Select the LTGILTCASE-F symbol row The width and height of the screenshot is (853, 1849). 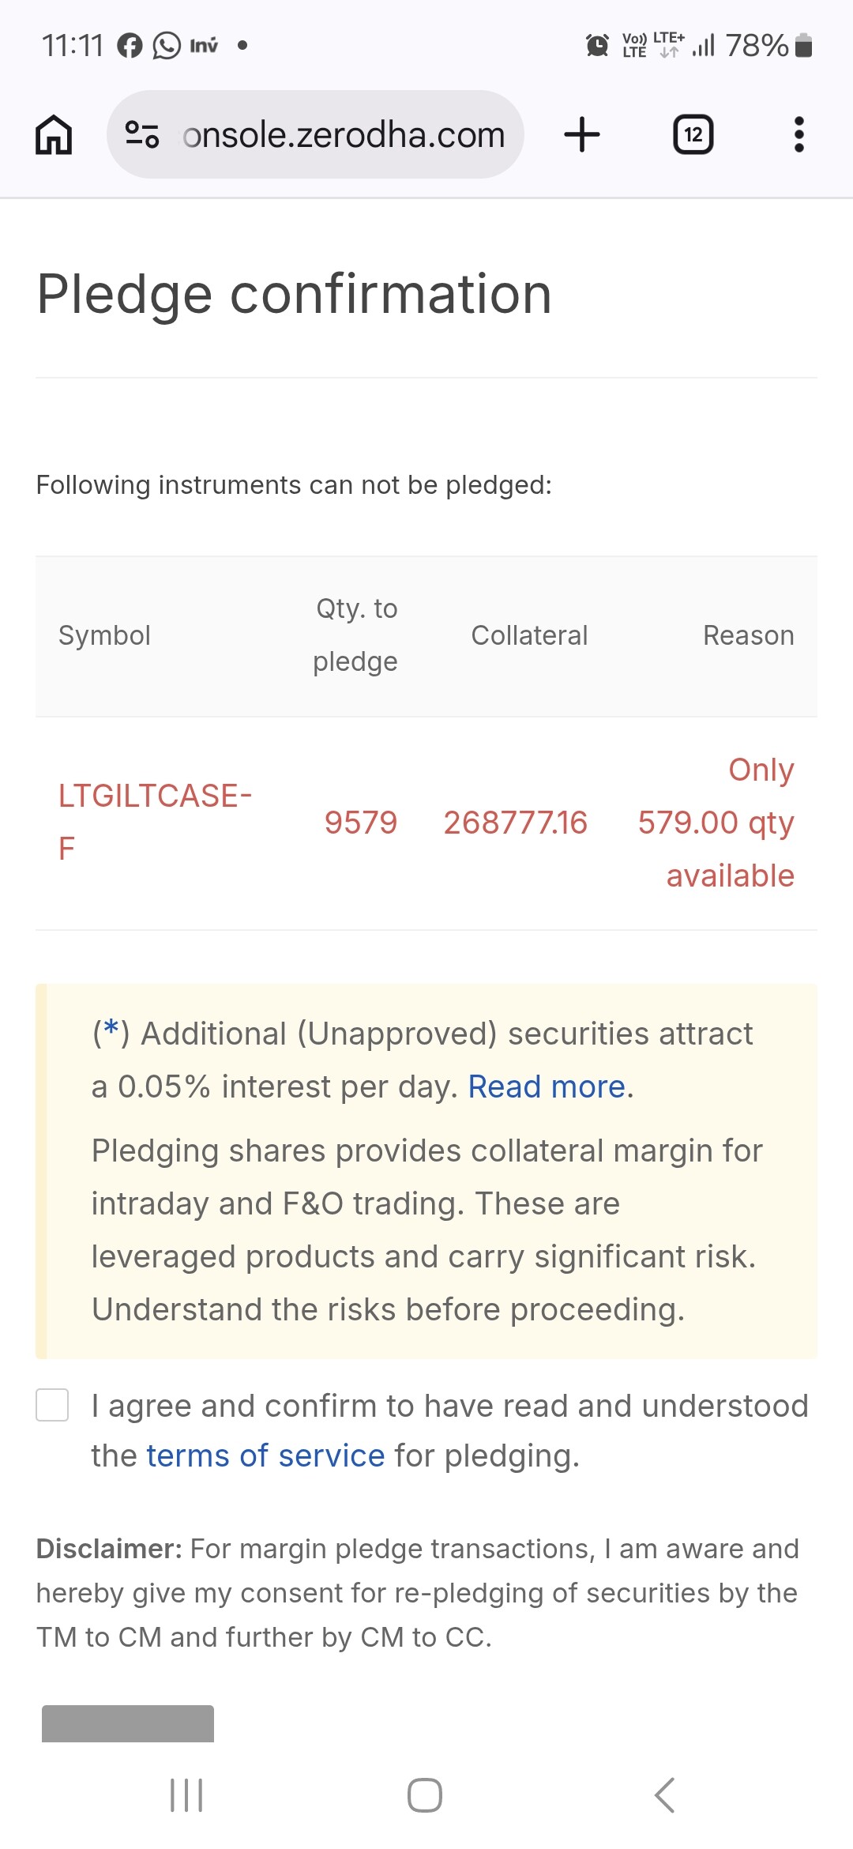click(x=155, y=822)
